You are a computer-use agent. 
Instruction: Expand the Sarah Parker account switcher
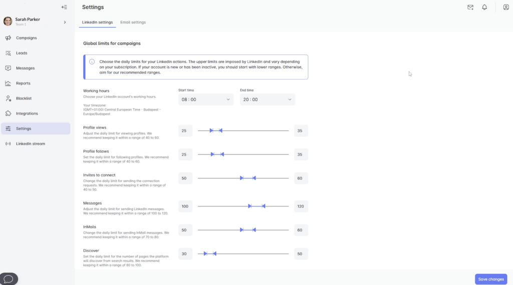[65, 22]
